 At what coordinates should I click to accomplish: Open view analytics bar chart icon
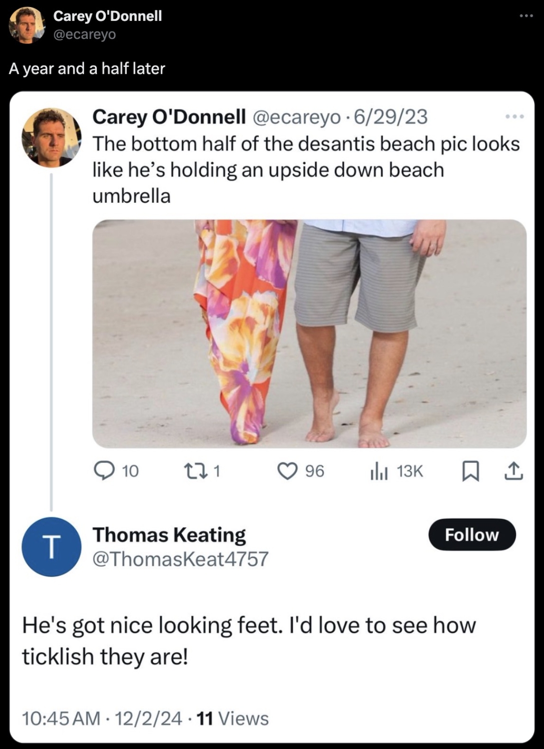coord(379,471)
